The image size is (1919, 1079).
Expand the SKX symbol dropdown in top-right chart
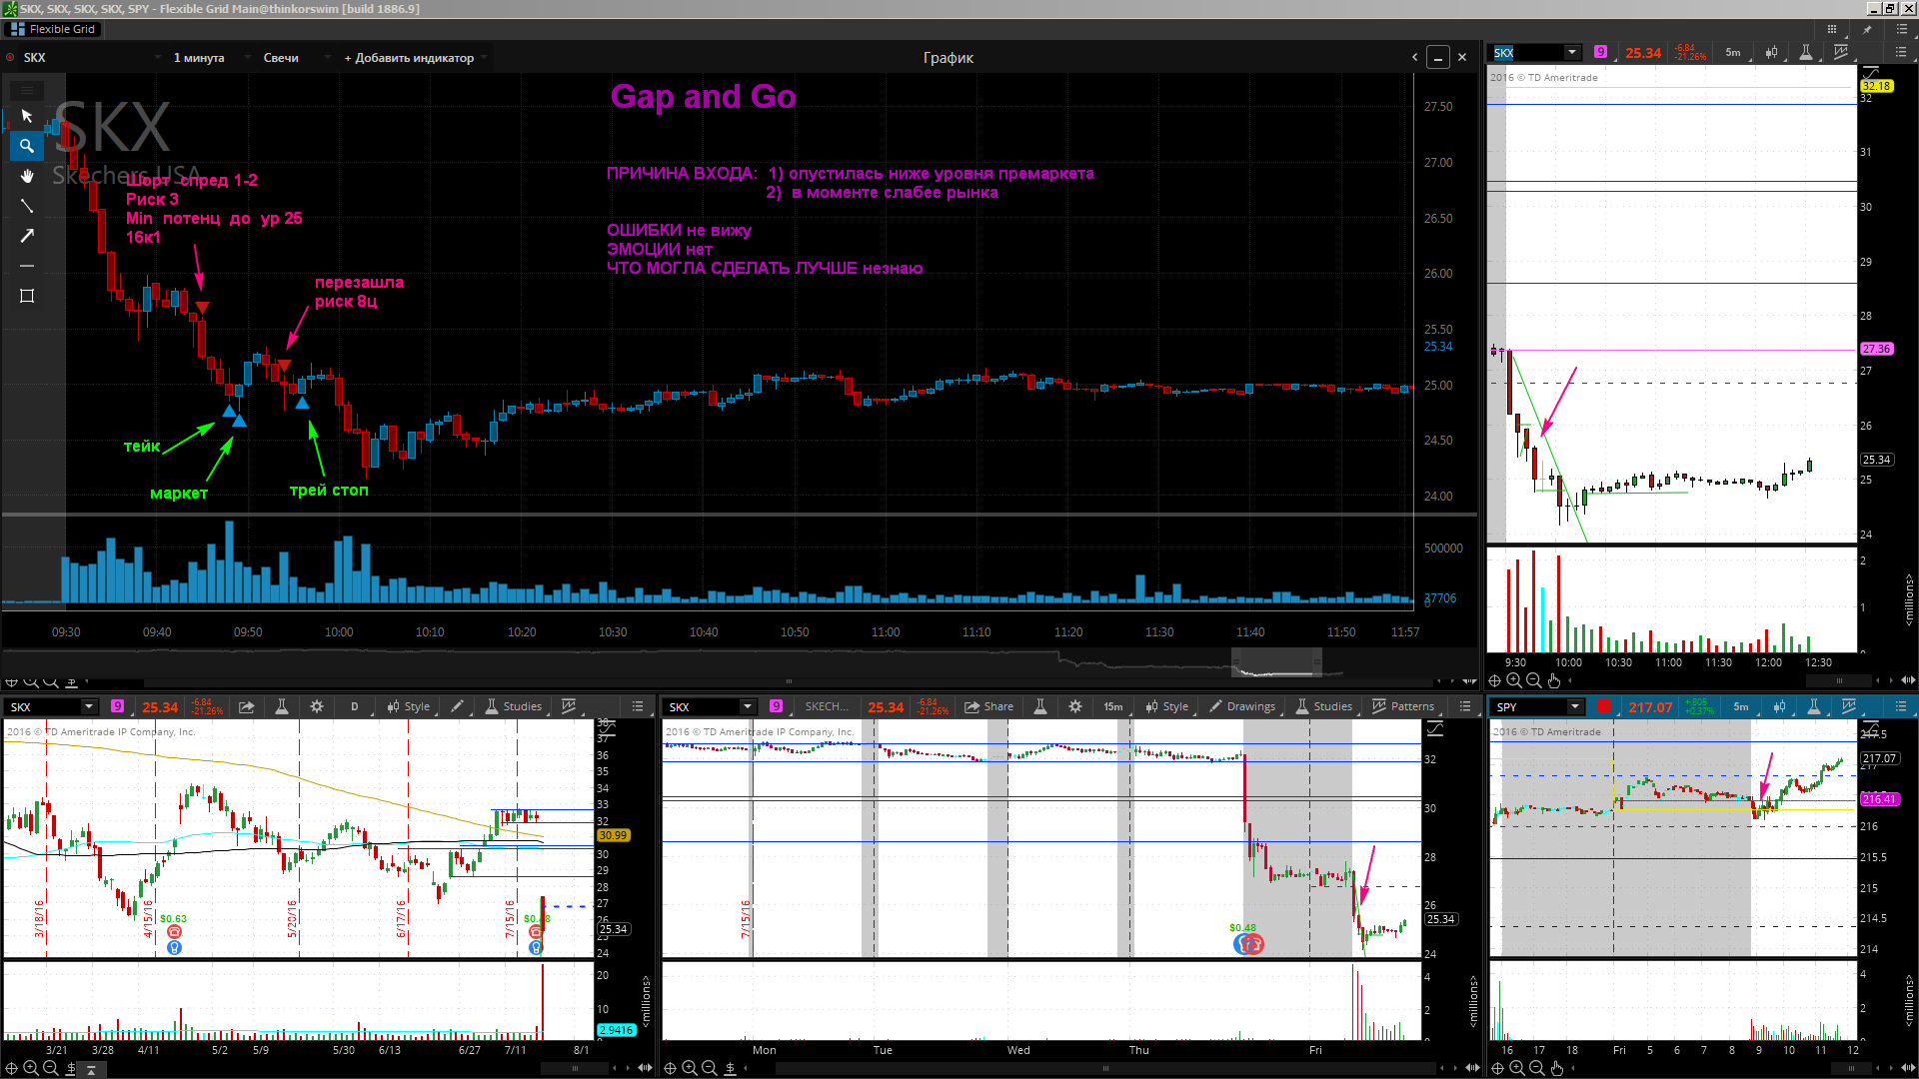pyautogui.click(x=1572, y=53)
